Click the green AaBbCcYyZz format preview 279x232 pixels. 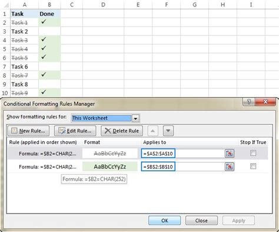coord(110,167)
